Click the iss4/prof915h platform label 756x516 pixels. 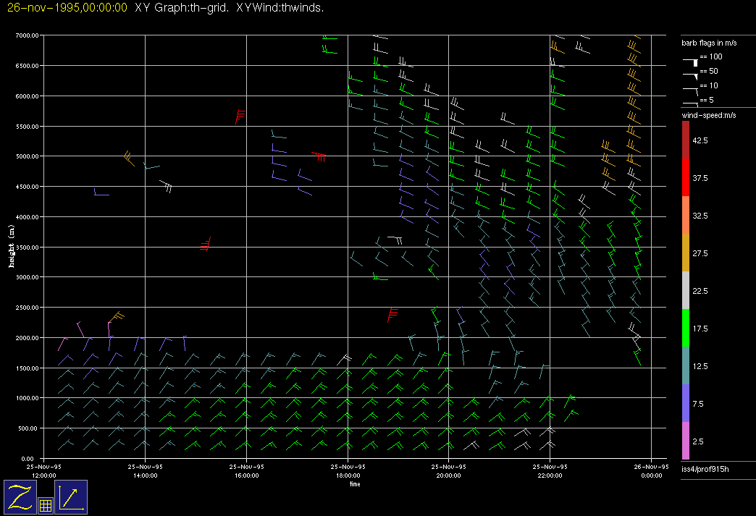click(x=705, y=470)
